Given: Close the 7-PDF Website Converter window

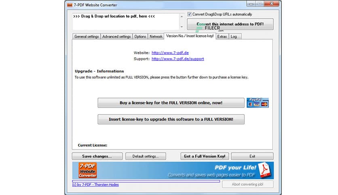Looking at the screenshot, I should (x=272, y=4).
